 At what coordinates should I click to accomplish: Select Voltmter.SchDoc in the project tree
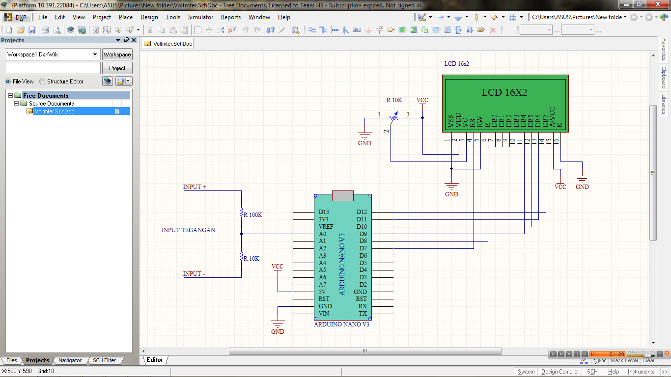(x=54, y=111)
